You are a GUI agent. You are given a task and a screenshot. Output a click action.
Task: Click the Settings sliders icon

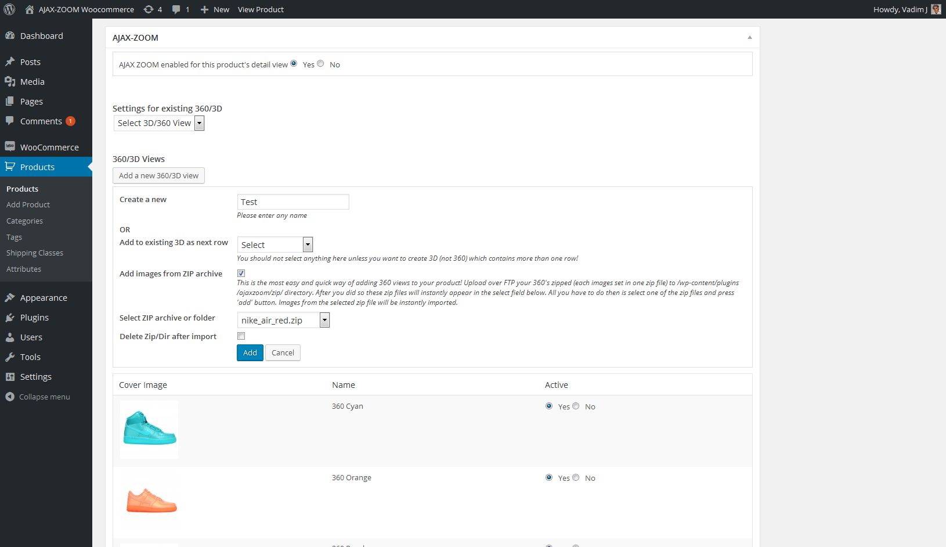coord(10,376)
